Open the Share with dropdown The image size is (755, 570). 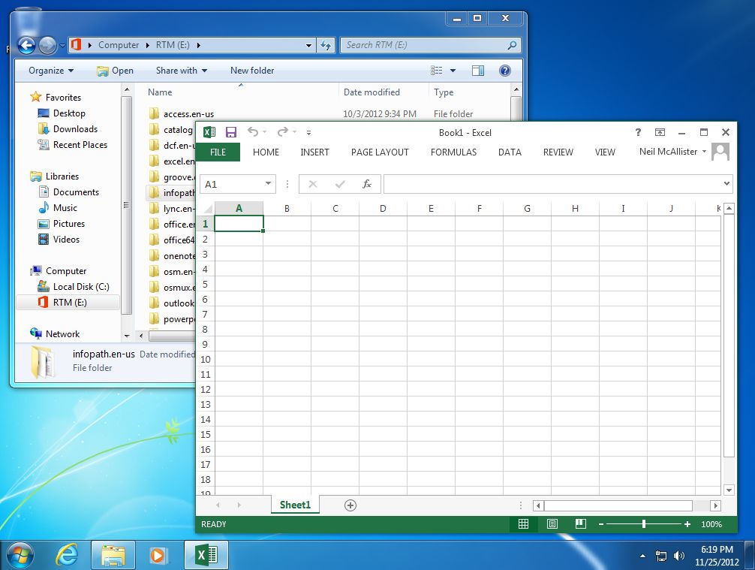tap(182, 71)
